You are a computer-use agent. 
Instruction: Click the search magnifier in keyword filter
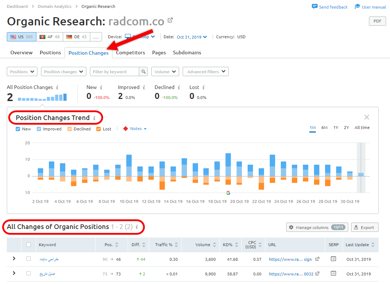[x=143, y=72]
